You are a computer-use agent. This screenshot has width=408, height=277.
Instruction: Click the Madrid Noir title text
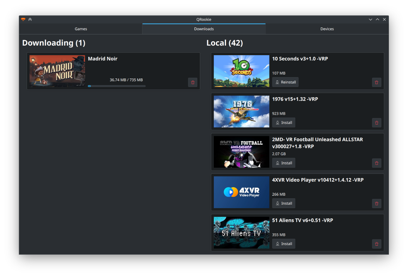click(103, 59)
